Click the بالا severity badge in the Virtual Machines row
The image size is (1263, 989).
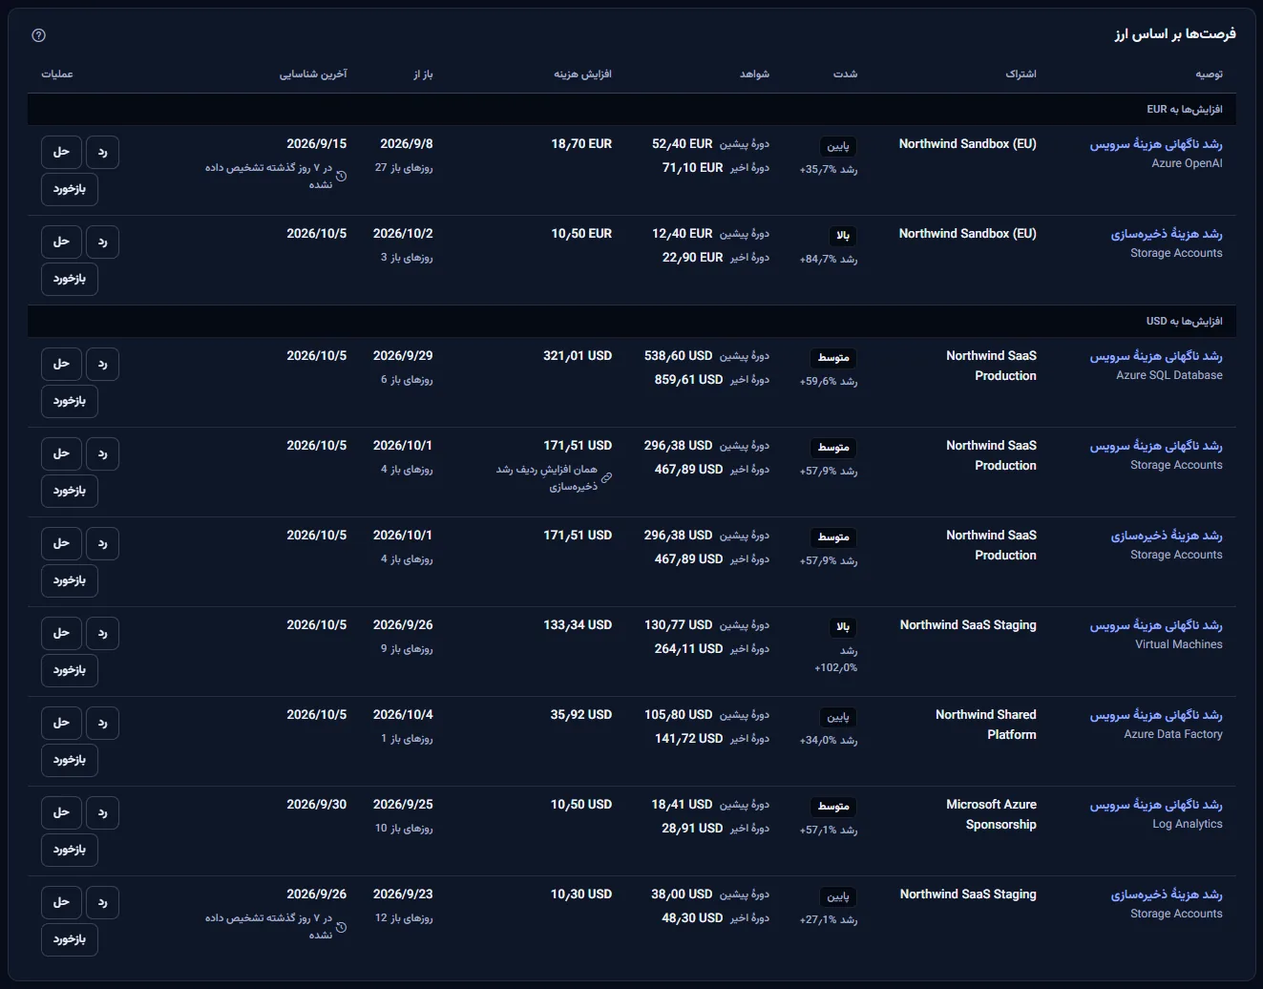pyautogui.click(x=843, y=628)
